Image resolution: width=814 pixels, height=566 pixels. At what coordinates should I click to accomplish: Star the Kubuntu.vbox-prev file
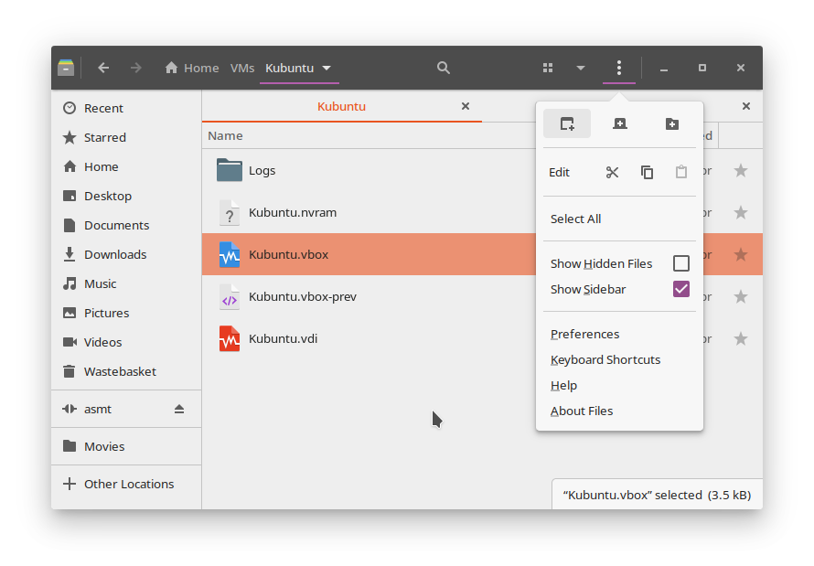741,296
